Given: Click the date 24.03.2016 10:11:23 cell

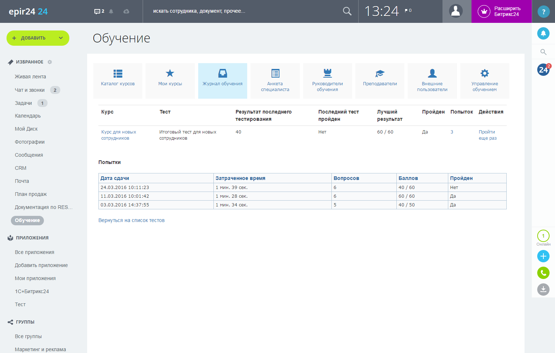Looking at the screenshot, I should coord(156,188).
